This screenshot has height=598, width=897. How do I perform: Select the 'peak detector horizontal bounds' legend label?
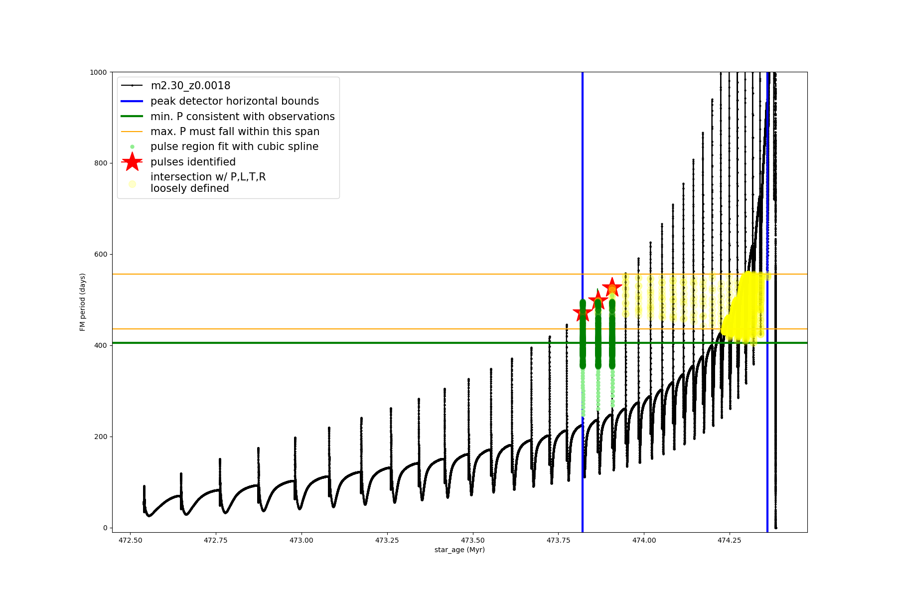(234, 101)
